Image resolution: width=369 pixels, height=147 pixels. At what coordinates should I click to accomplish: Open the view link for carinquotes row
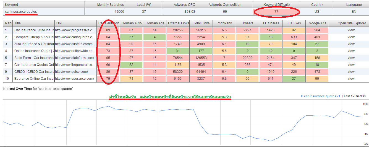point(351,37)
